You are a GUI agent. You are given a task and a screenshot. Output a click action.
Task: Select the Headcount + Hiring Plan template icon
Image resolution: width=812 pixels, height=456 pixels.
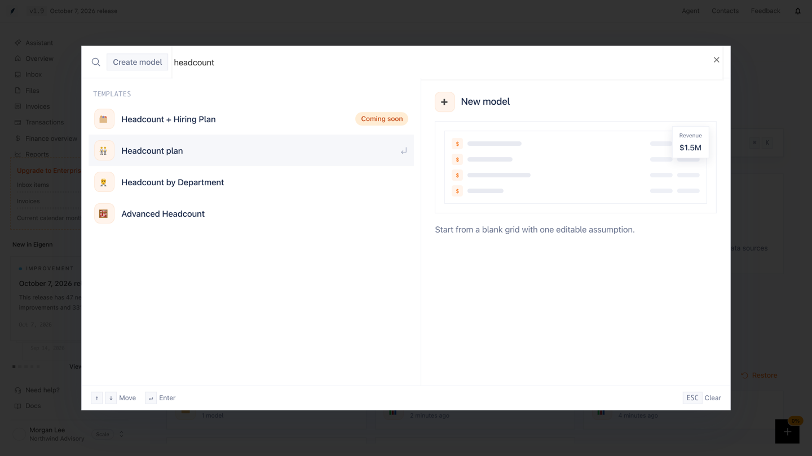104,119
